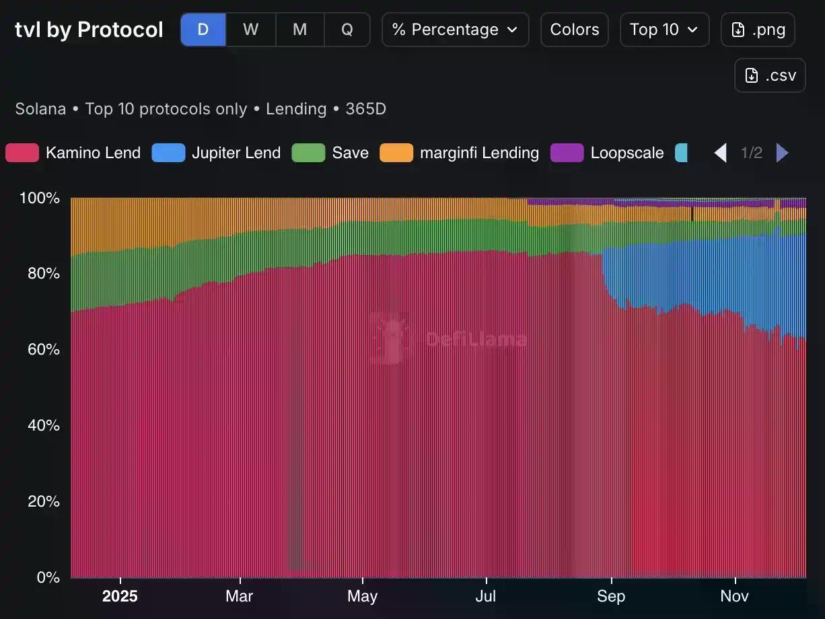Select the quarterly Q interval tab
Viewport: 825px width, 619px height.
(x=347, y=30)
